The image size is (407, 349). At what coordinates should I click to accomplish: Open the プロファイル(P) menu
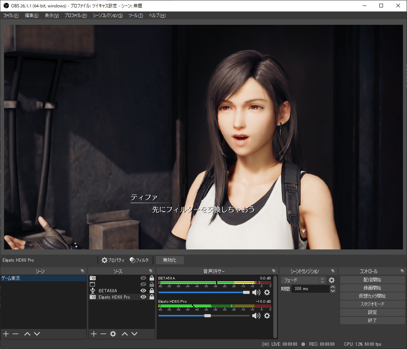point(76,16)
